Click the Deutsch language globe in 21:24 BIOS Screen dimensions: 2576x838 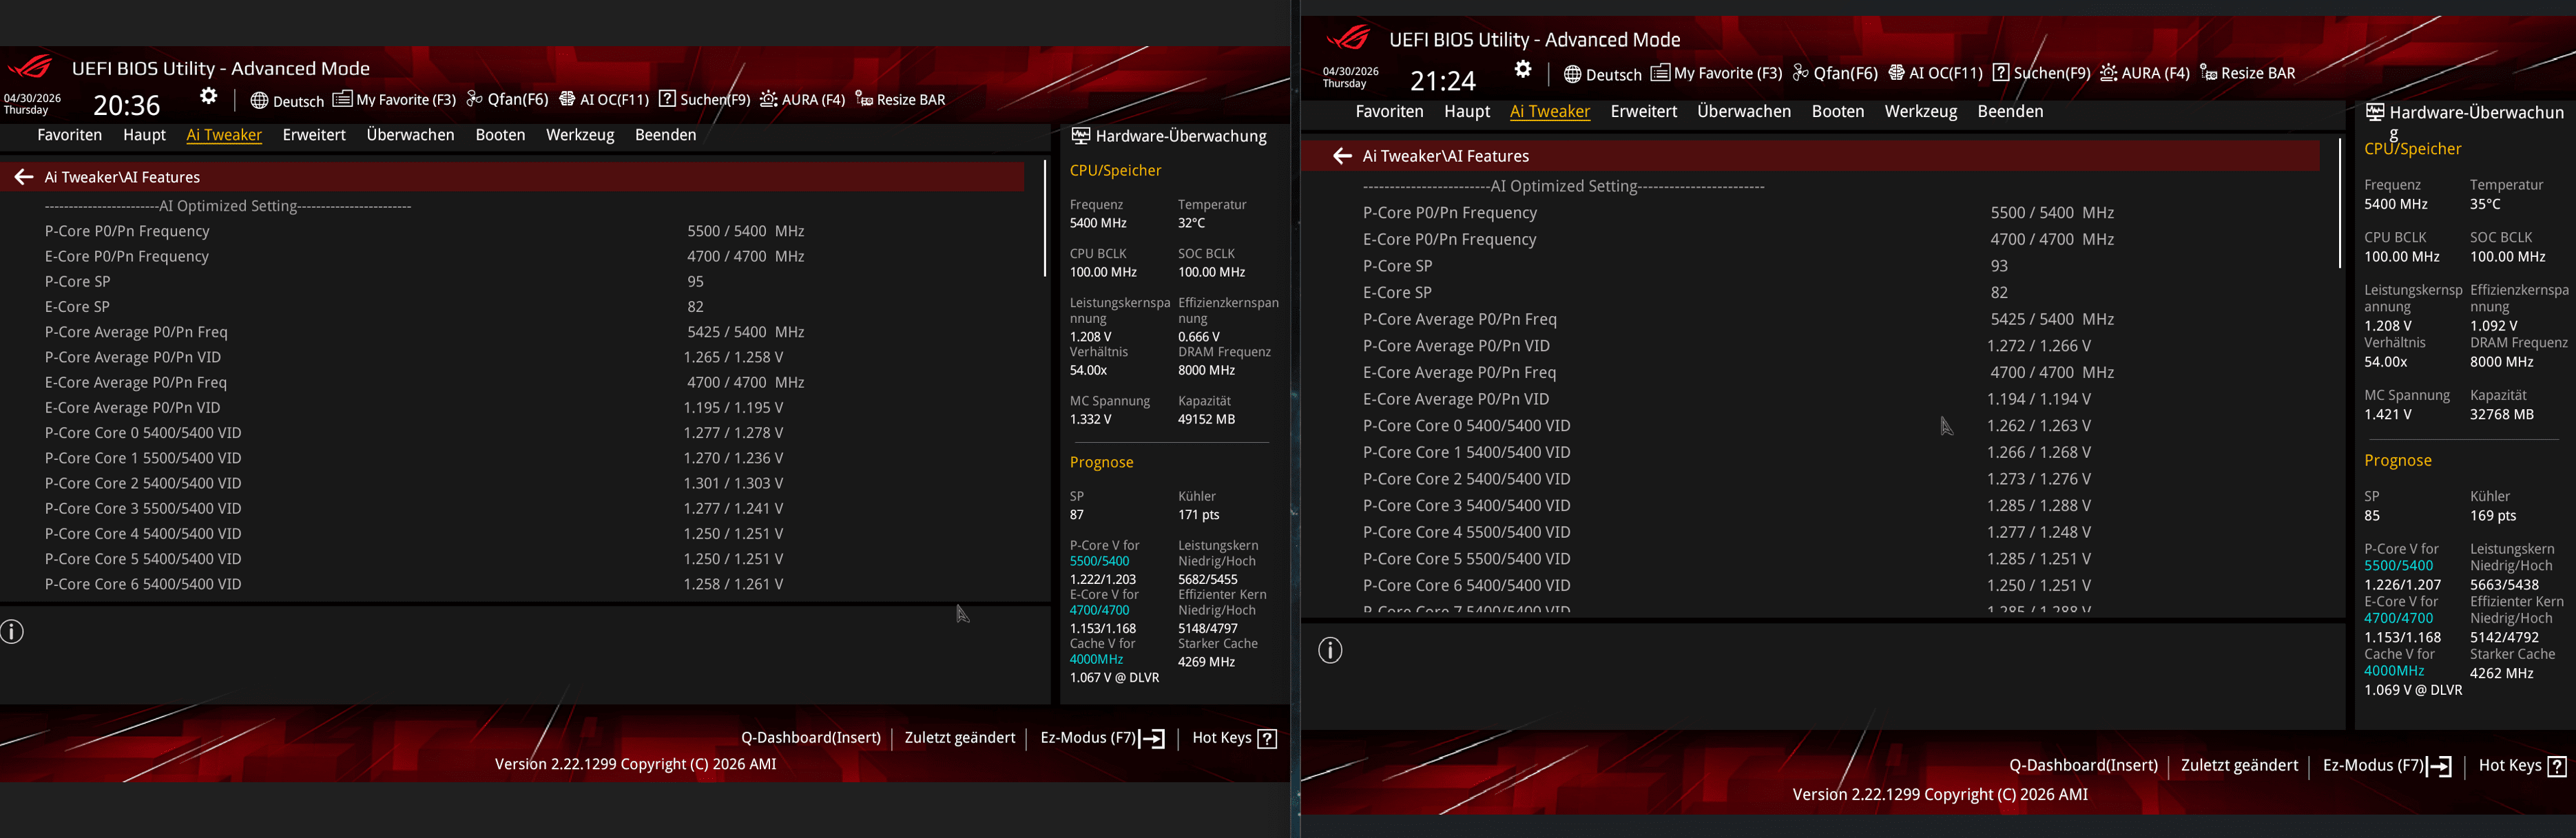click(1572, 74)
